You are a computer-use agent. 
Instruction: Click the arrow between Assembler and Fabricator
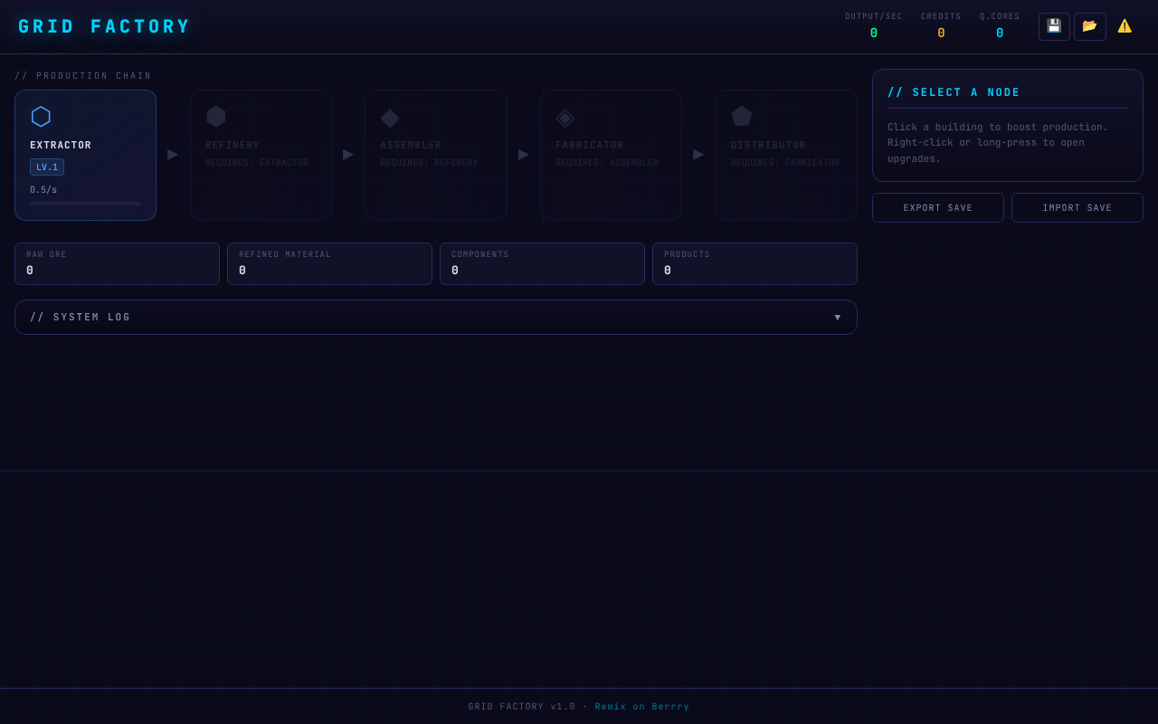click(x=524, y=155)
